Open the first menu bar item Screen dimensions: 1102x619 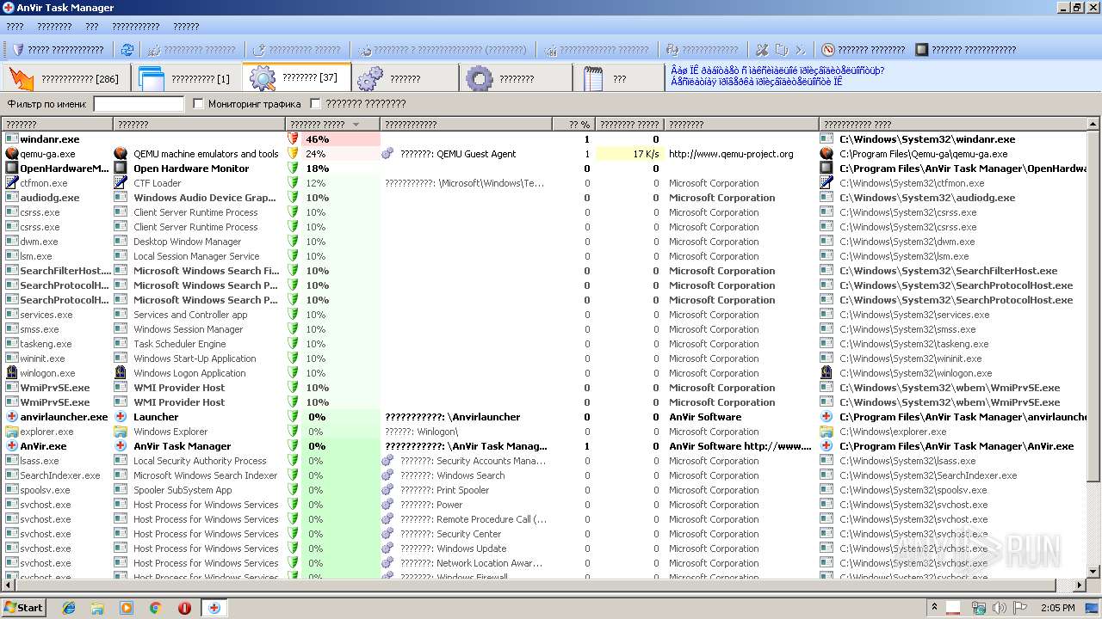tap(15, 27)
